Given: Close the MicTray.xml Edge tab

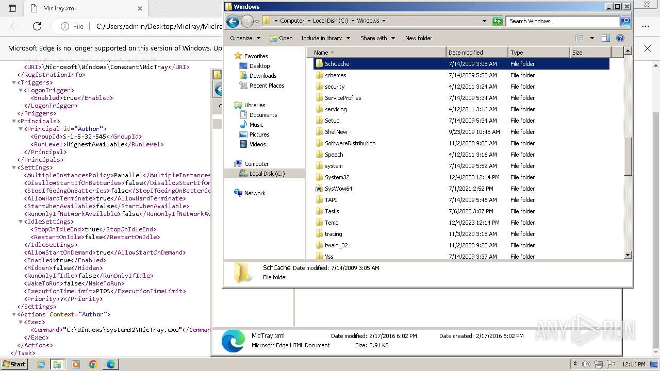Looking at the screenshot, I should [140, 8].
